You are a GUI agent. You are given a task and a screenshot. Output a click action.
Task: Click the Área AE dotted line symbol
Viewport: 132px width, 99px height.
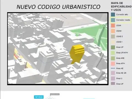coord(113,68)
